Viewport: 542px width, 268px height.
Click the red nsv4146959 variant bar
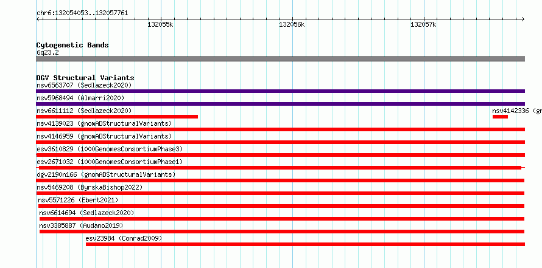point(280,142)
